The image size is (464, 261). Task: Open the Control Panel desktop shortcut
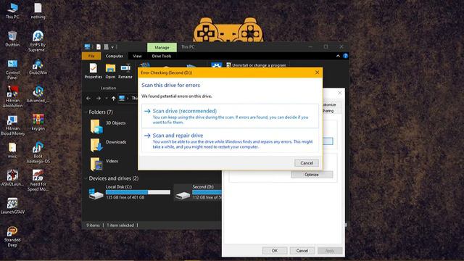click(x=12, y=70)
